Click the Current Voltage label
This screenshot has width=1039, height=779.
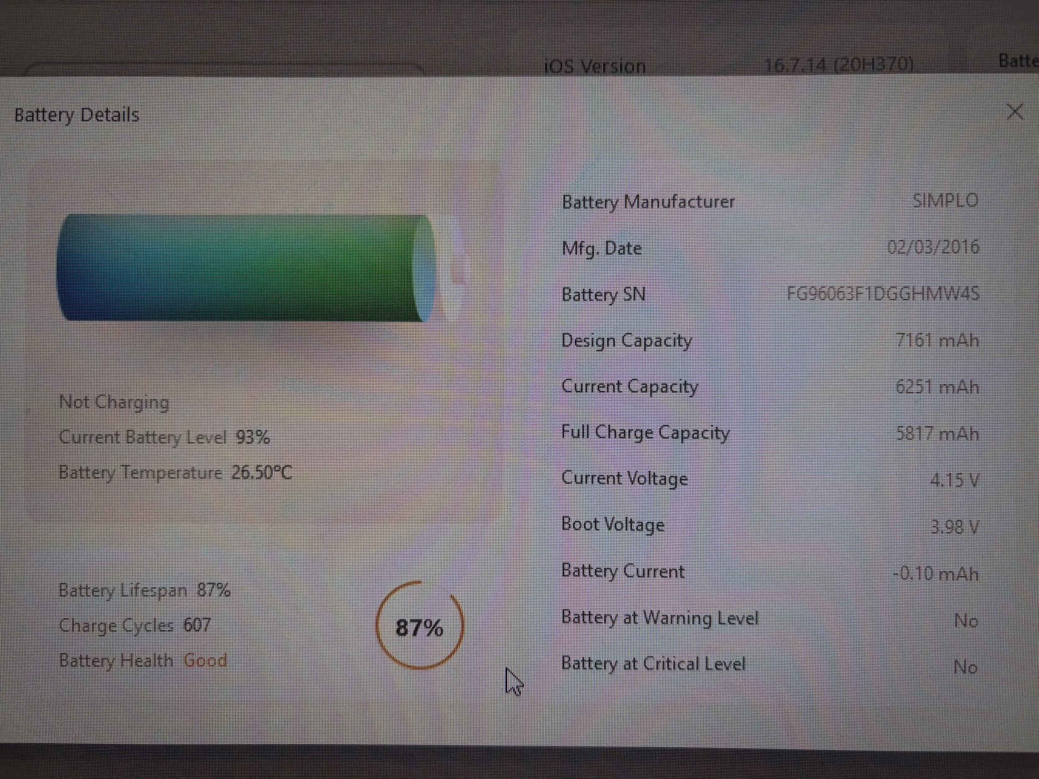(625, 478)
